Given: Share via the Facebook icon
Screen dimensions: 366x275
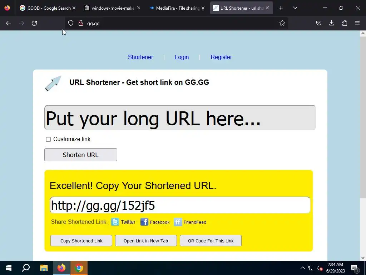Looking at the screenshot, I should (144, 222).
